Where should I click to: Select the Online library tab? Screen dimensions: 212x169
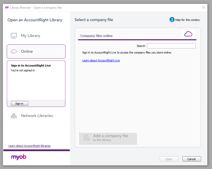[36, 51]
